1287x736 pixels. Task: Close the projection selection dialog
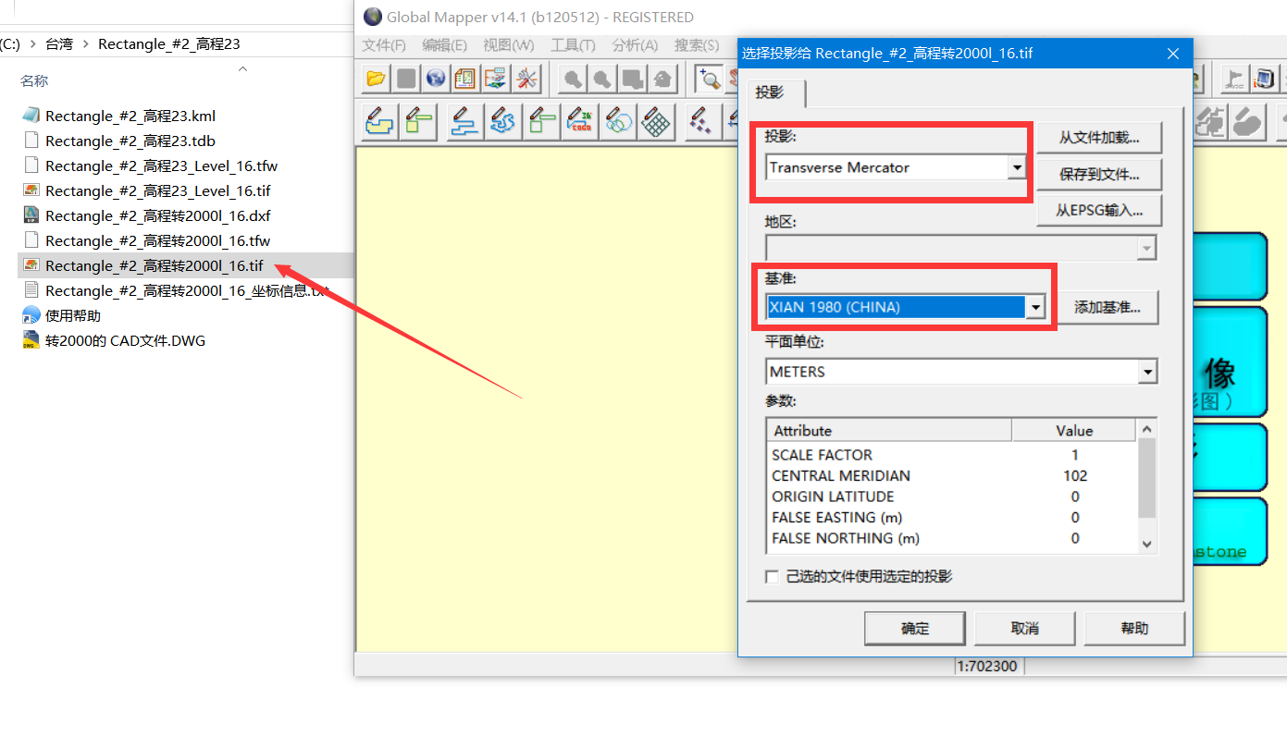click(x=1172, y=54)
